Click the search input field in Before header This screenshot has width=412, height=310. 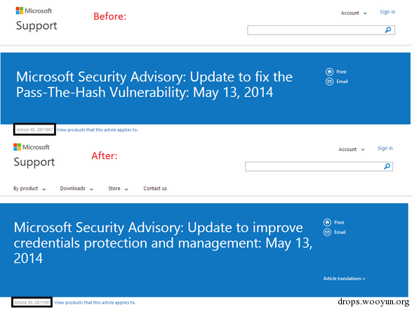315,30
